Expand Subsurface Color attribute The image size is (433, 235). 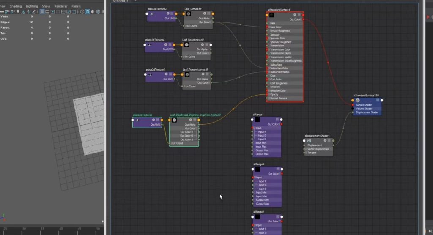(269, 68)
